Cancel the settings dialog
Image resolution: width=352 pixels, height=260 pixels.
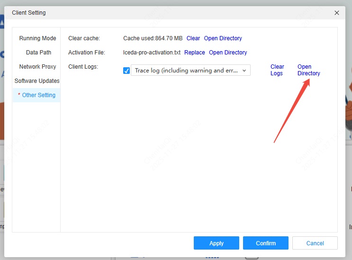click(x=315, y=243)
